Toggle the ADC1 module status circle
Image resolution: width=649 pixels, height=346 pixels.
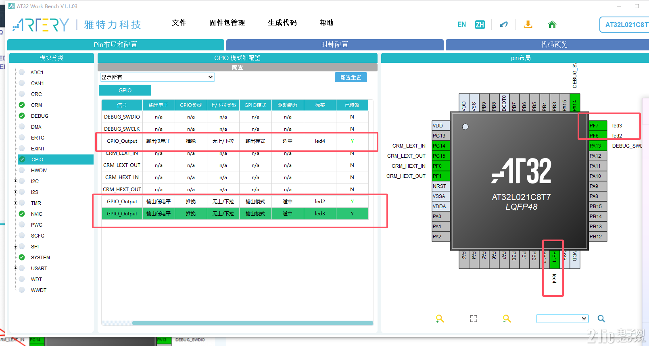22,72
